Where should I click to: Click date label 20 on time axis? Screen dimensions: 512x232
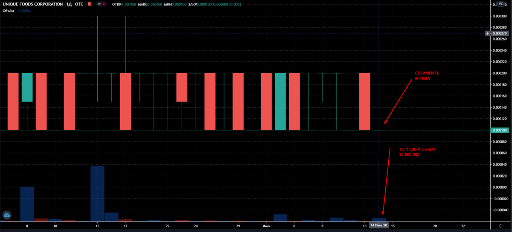(435, 226)
